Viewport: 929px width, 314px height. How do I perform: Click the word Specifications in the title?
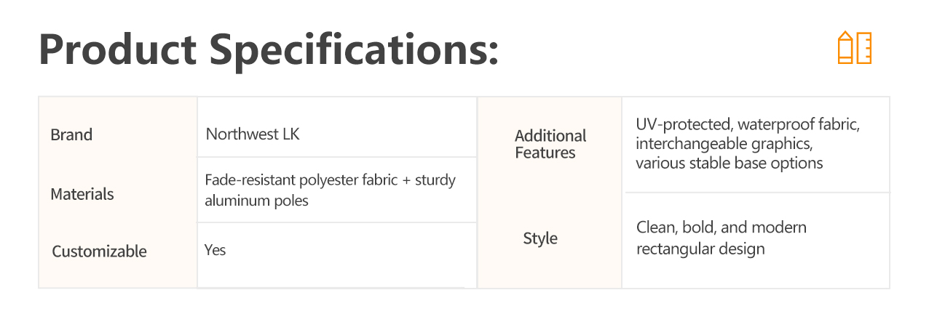pyautogui.click(x=368, y=51)
